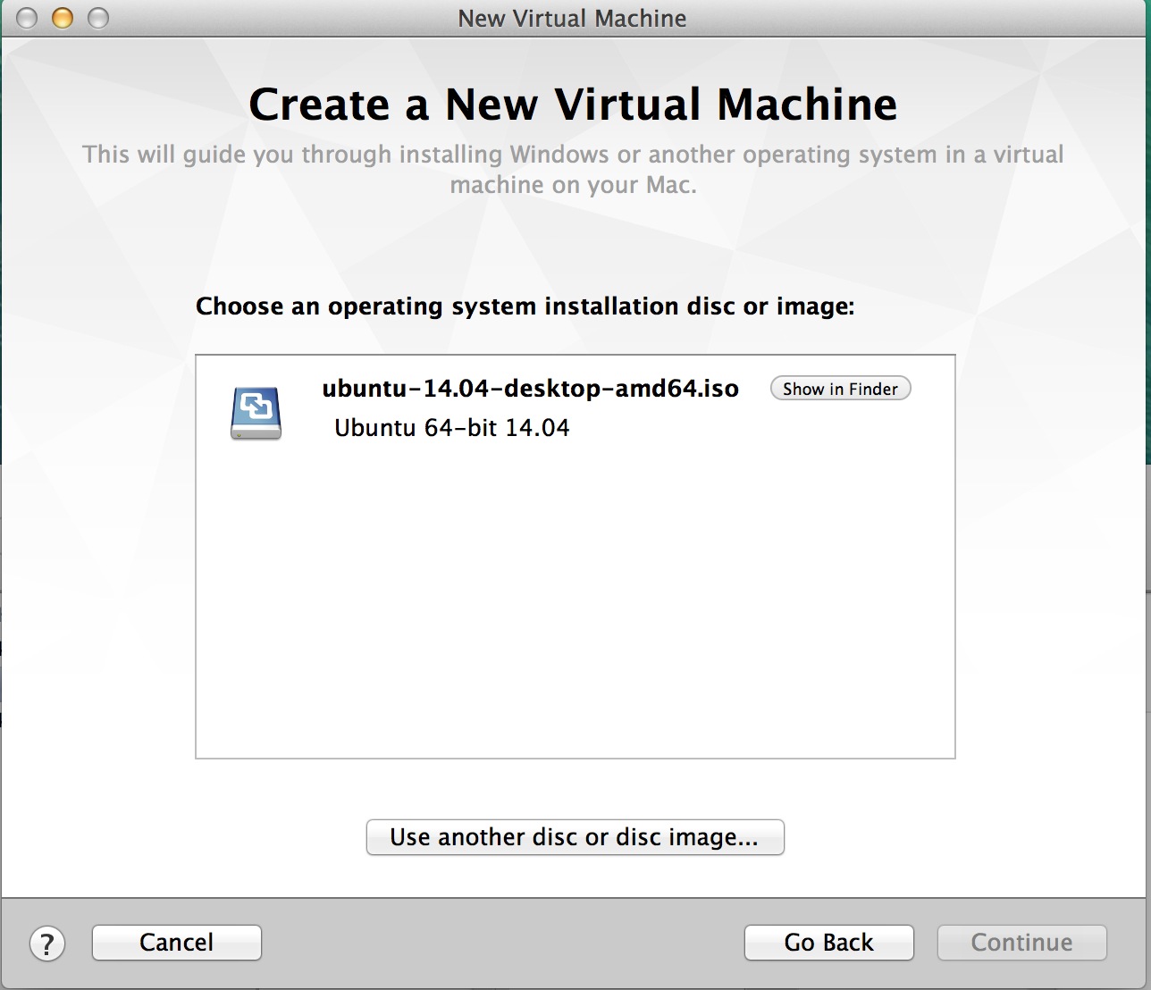Viewport: 1151px width, 990px height.
Task: Click the Create a New Virtual Machine heading
Action: click(573, 105)
